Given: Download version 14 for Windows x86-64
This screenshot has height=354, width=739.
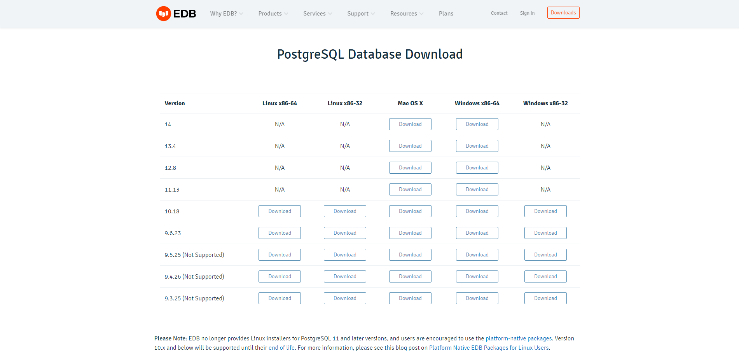Looking at the screenshot, I should click(477, 124).
